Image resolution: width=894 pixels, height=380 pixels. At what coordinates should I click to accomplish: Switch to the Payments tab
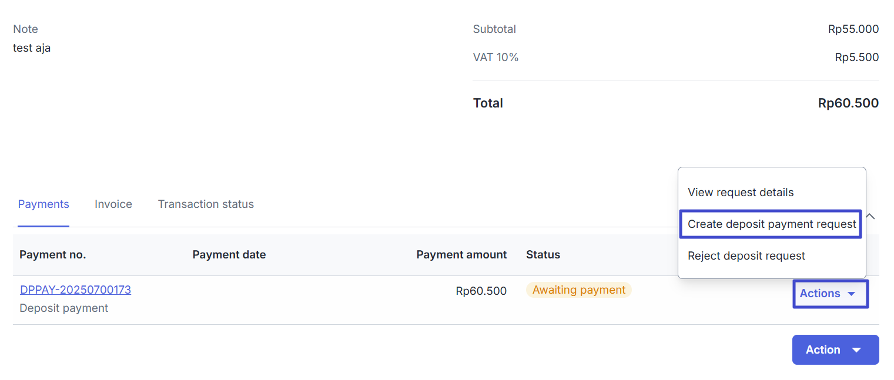coord(43,204)
